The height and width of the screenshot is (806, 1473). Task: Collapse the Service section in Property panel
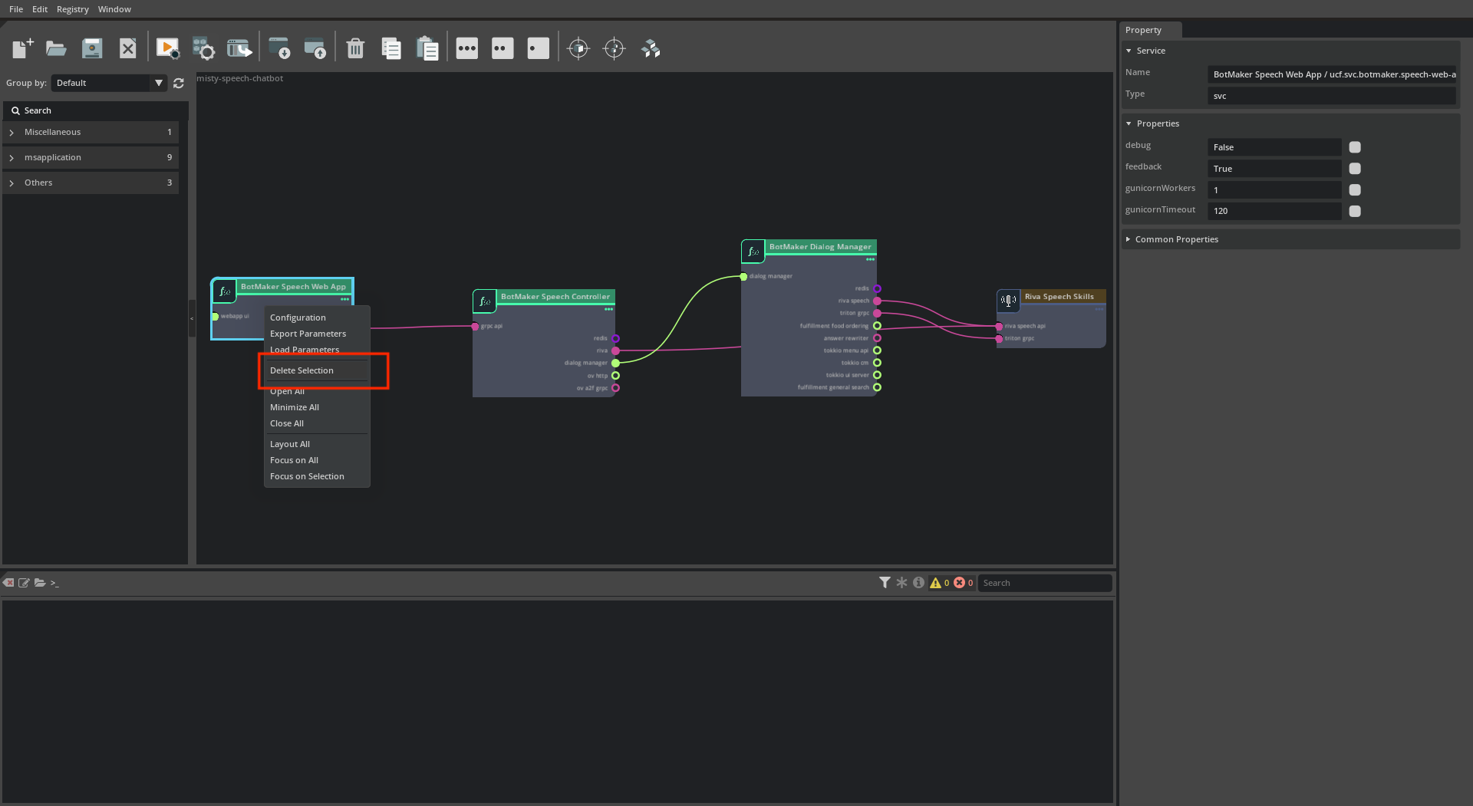click(x=1129, y=51)
